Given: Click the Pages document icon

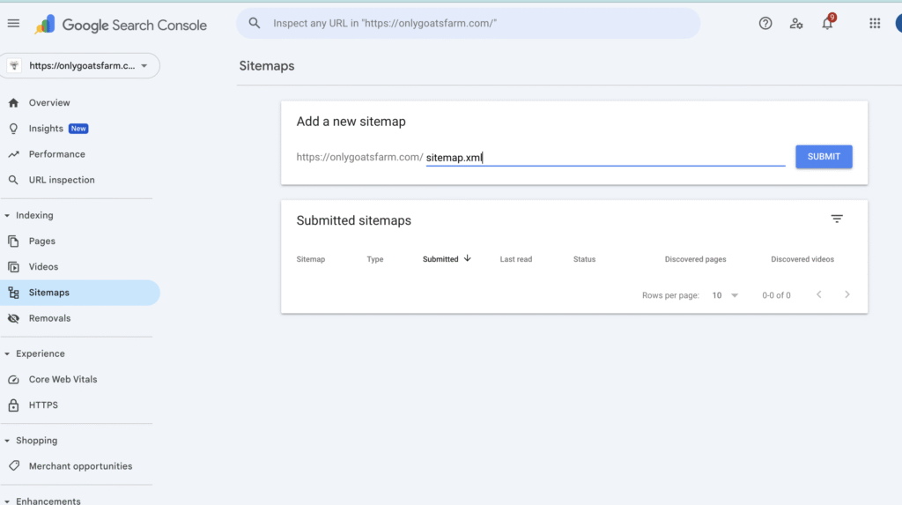Looking at the screenshot, I should point(13,241).
